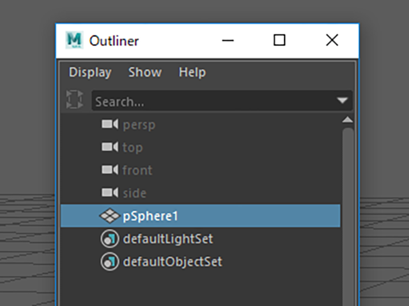Select the side node name
409x306 pixels.
pyautogui.click(x=135, y=193)
